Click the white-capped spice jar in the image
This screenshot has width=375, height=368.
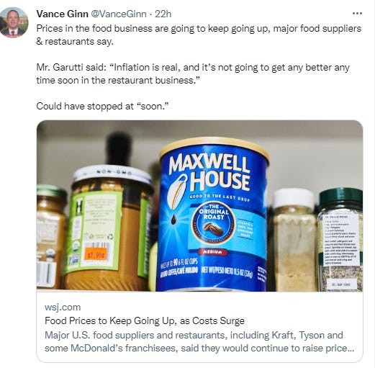(x=294, y=240)
